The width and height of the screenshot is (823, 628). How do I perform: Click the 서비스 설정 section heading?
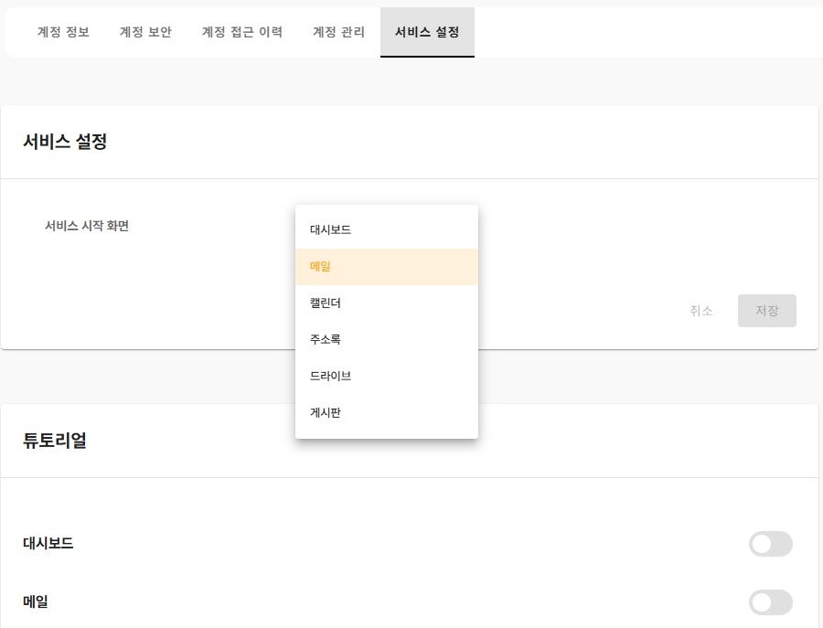[x=65, y=142]
